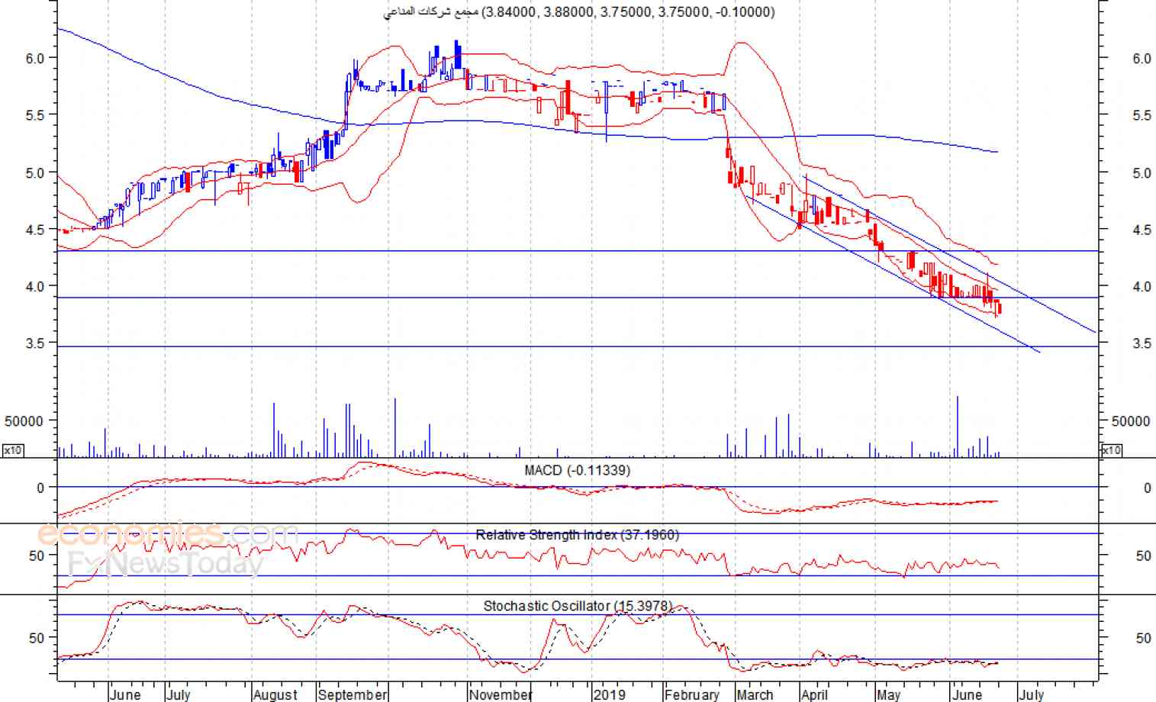Click the April label on the time axis
This screenshot has height=702, width=1156.
coord(814,694)
